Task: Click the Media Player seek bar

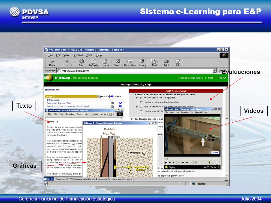Action: tap(192, 158)
